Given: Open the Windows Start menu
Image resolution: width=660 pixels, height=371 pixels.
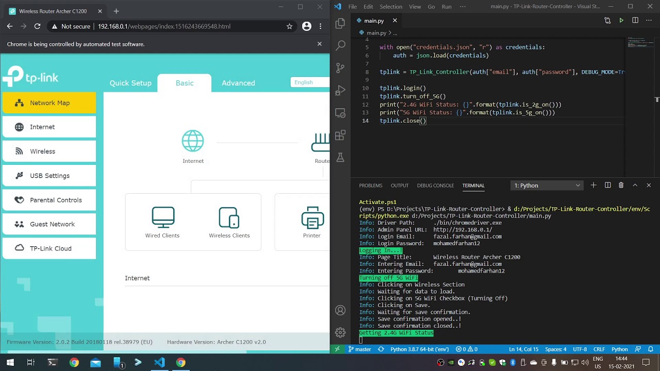Looking at the screenshot, I should [10, 362].
